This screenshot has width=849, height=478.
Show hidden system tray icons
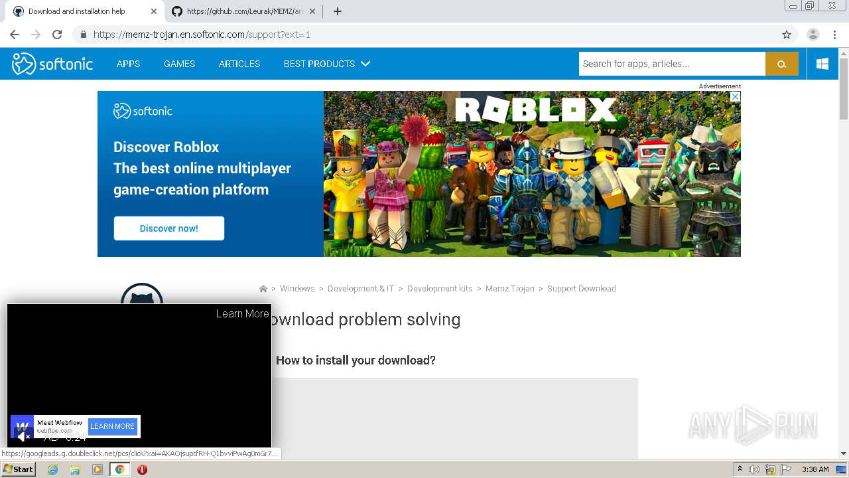[740, 469]
